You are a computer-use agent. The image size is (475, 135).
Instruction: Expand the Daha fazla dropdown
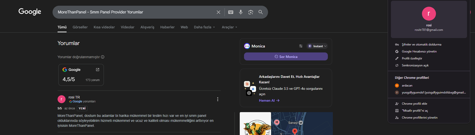pyautogui.click(x=204, y=27)
